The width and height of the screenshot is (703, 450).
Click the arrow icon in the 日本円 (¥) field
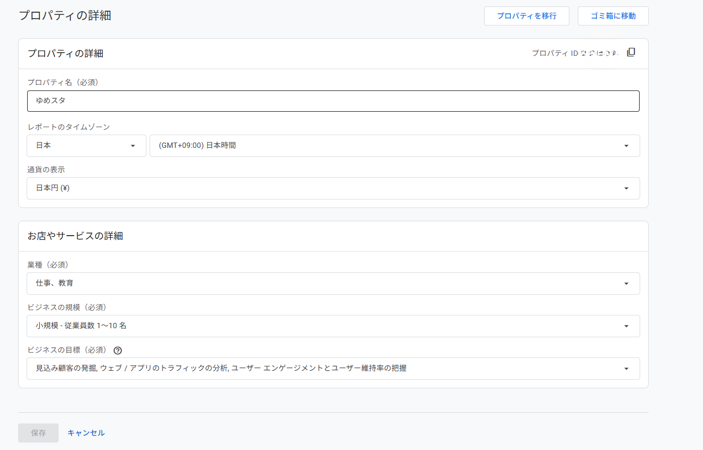(626, 188)
